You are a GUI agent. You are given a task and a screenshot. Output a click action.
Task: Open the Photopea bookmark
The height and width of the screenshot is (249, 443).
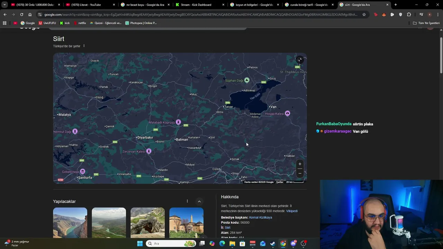[x=141, y=23]
